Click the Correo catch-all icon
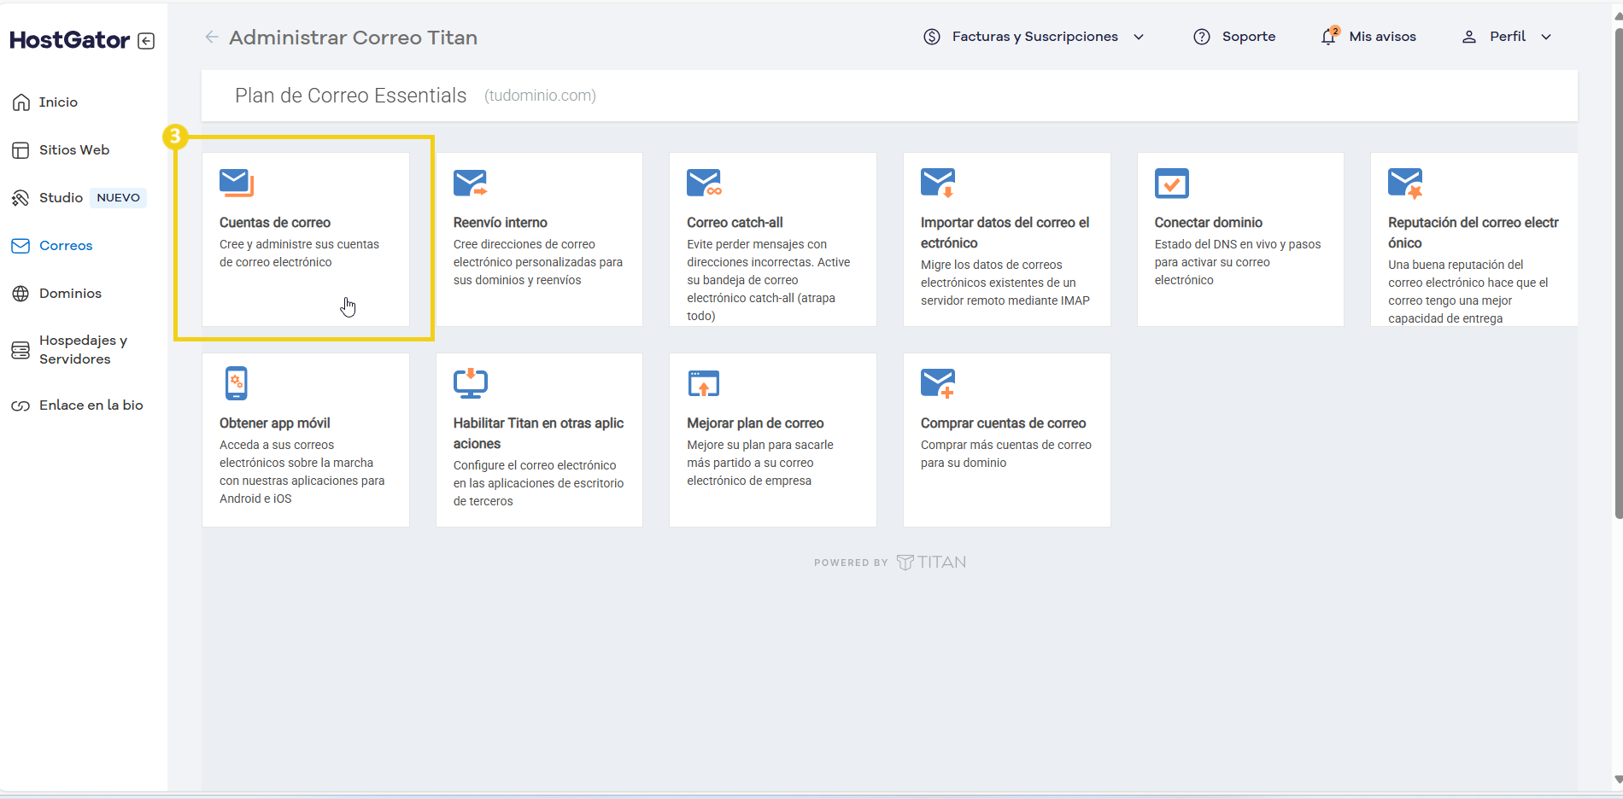 [704, 183]
